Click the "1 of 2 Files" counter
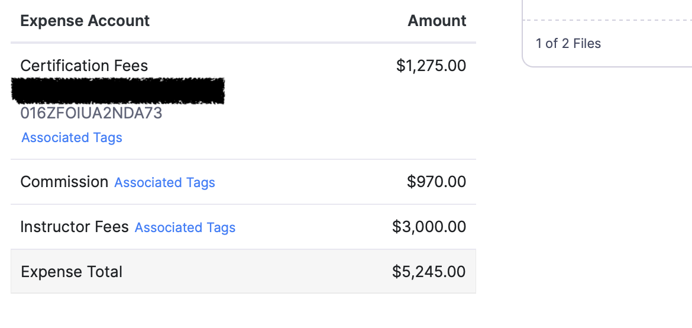The image size is (692, 328). coord(568,44)
